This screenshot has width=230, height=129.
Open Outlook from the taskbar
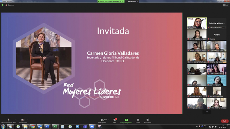click(40, 127)
